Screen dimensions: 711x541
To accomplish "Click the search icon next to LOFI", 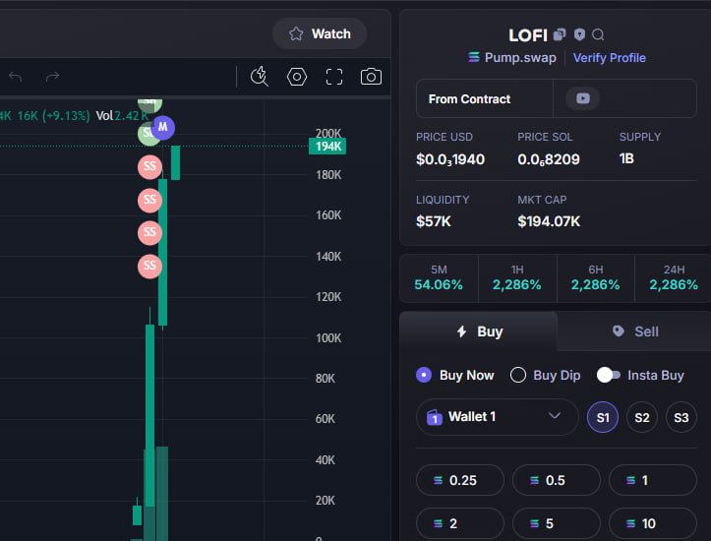I will pyautogui.click(x=598, y=34).
